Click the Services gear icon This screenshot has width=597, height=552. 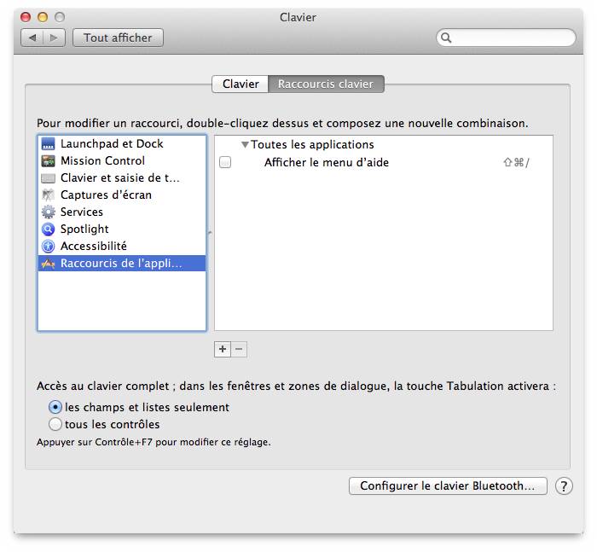[x=48, y=212]
